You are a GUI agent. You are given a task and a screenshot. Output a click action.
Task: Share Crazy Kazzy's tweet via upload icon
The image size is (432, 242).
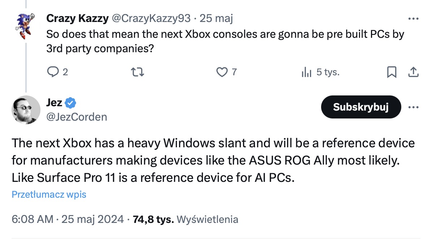tap(413, 72)
